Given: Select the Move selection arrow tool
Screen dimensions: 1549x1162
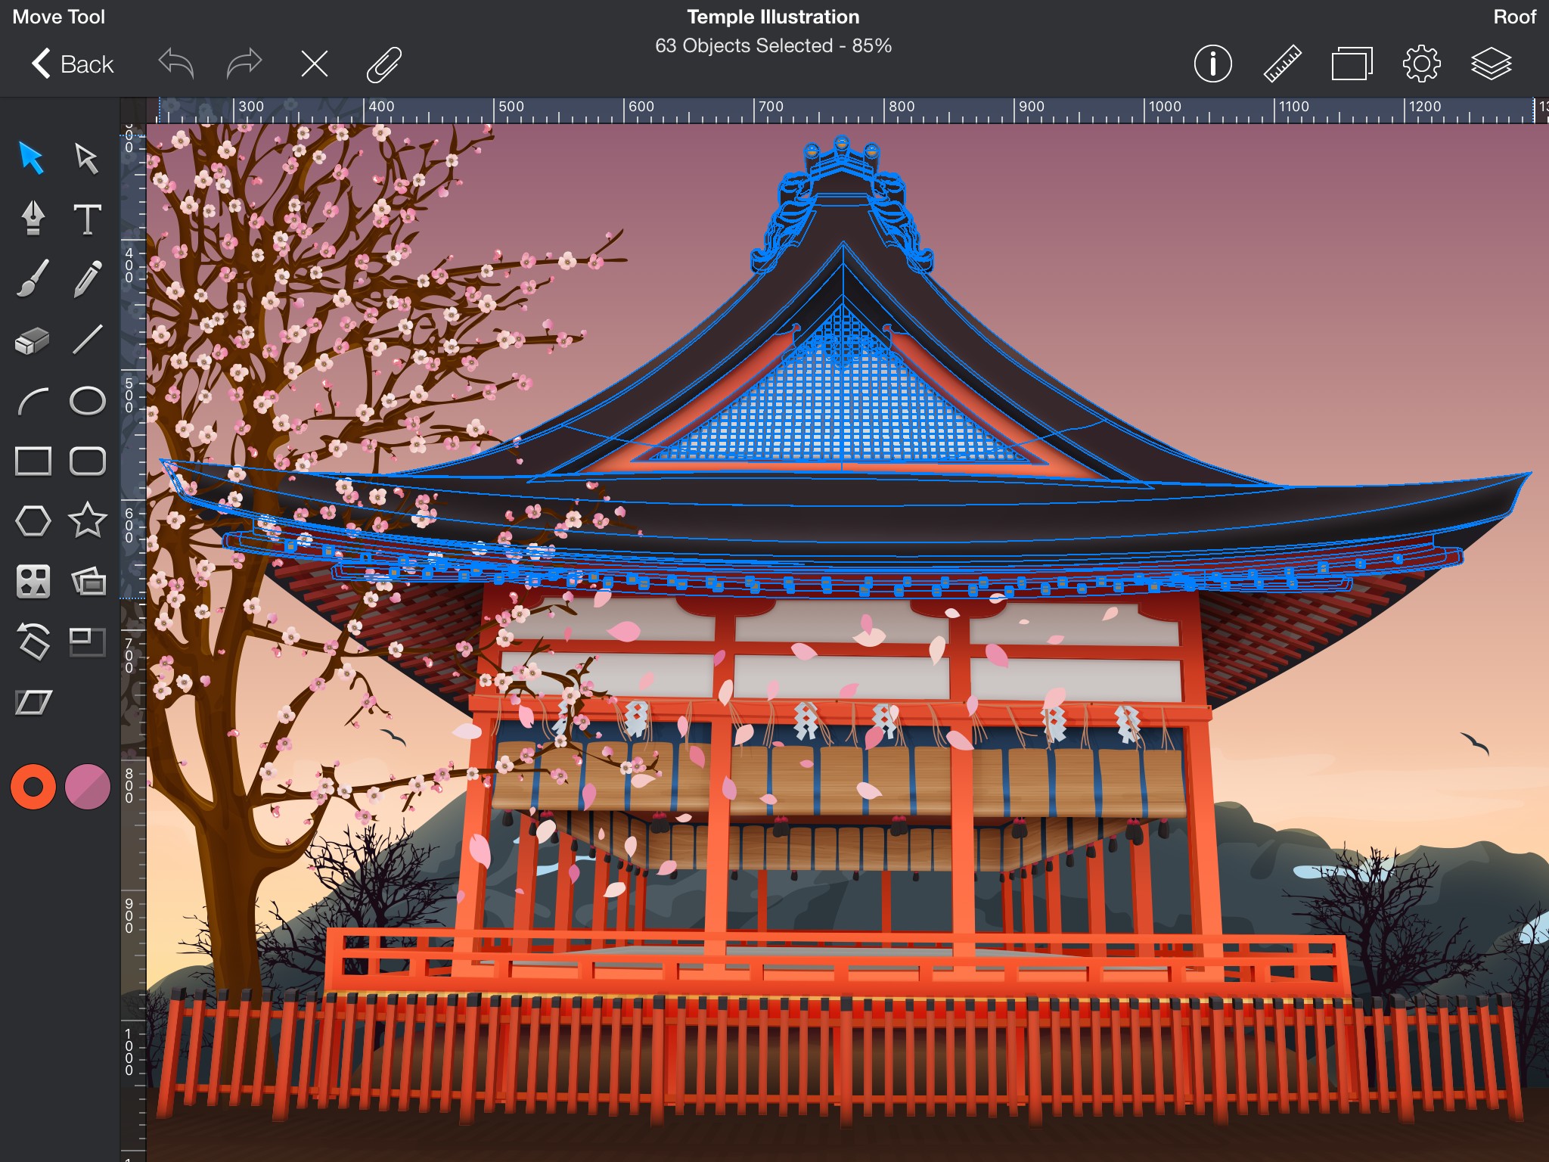Looking at the screenshot, I should tap(31, 158).
